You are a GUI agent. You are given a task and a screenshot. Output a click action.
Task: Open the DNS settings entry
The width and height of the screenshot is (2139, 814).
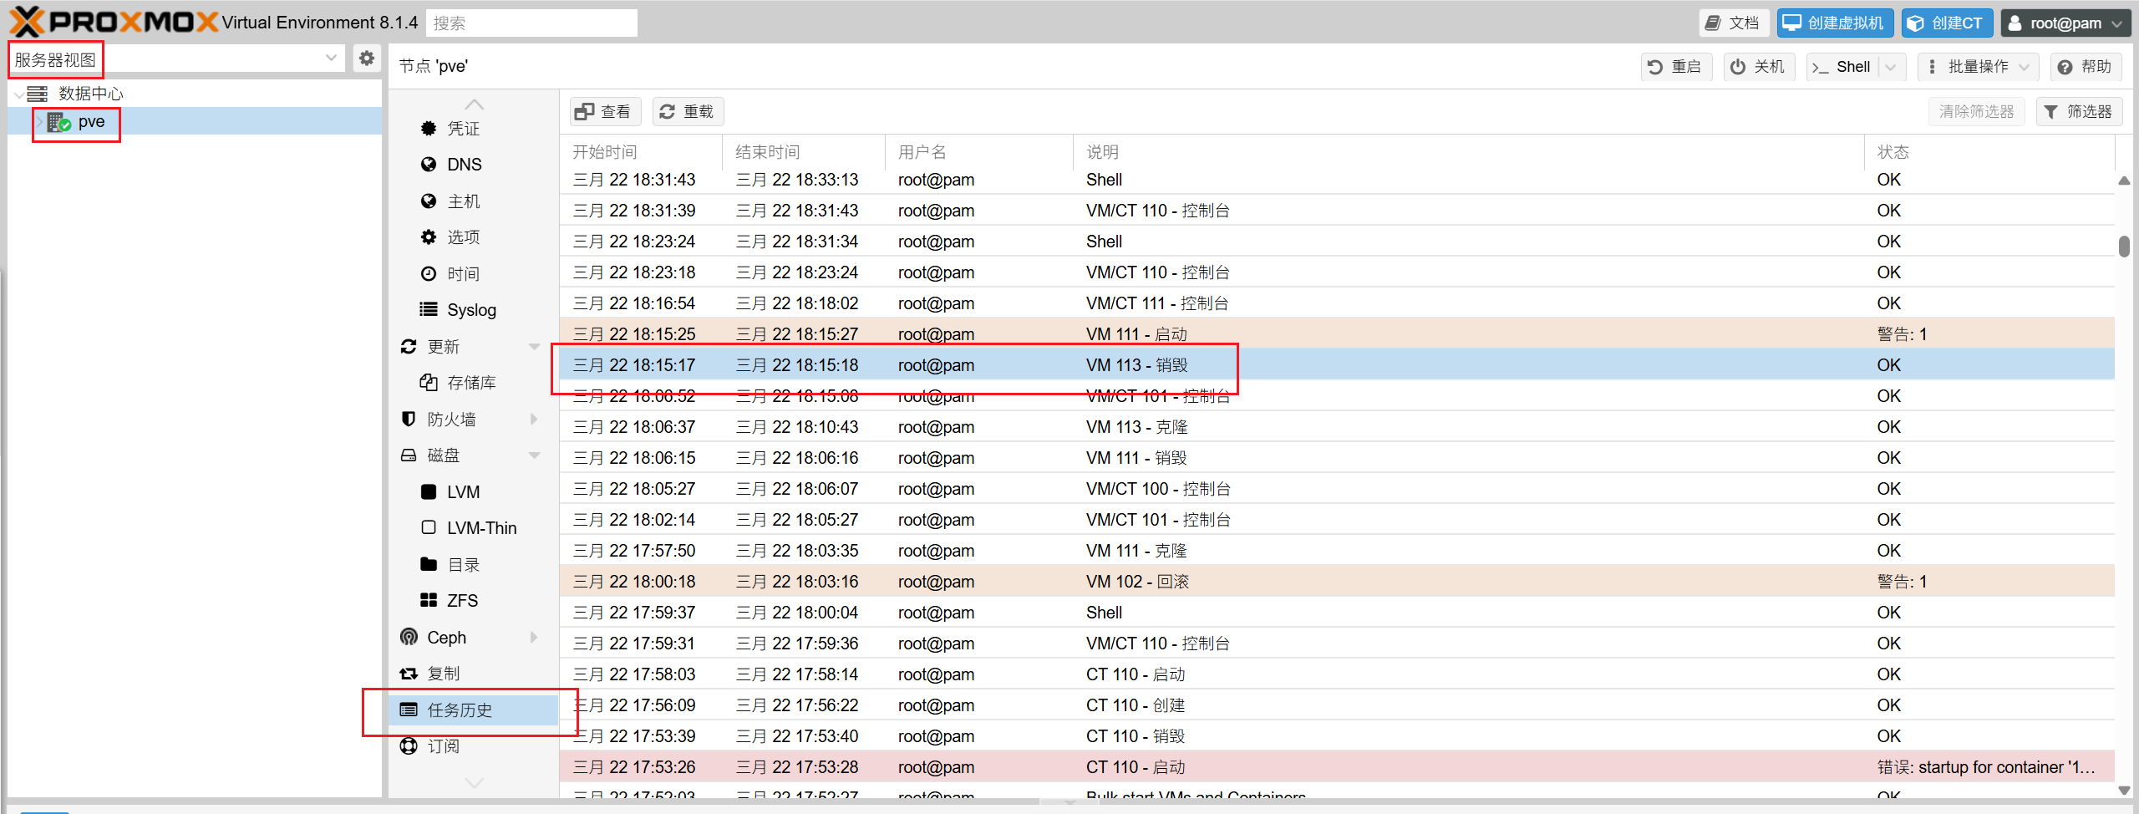464,165
